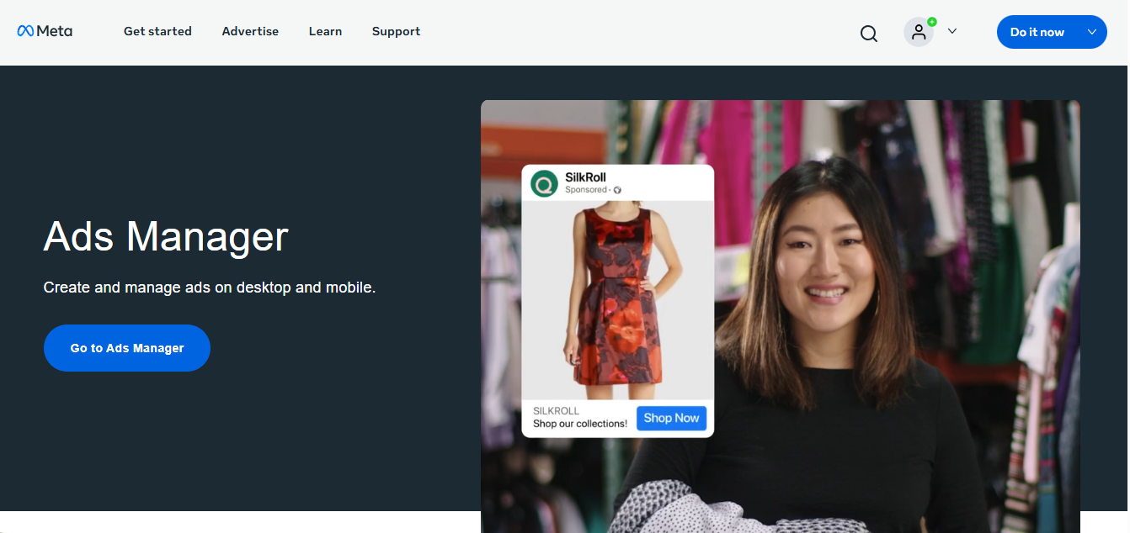Click the globe icon beside Sponsored
This screenshot has height=533, width=1130.
click(617, 189)
